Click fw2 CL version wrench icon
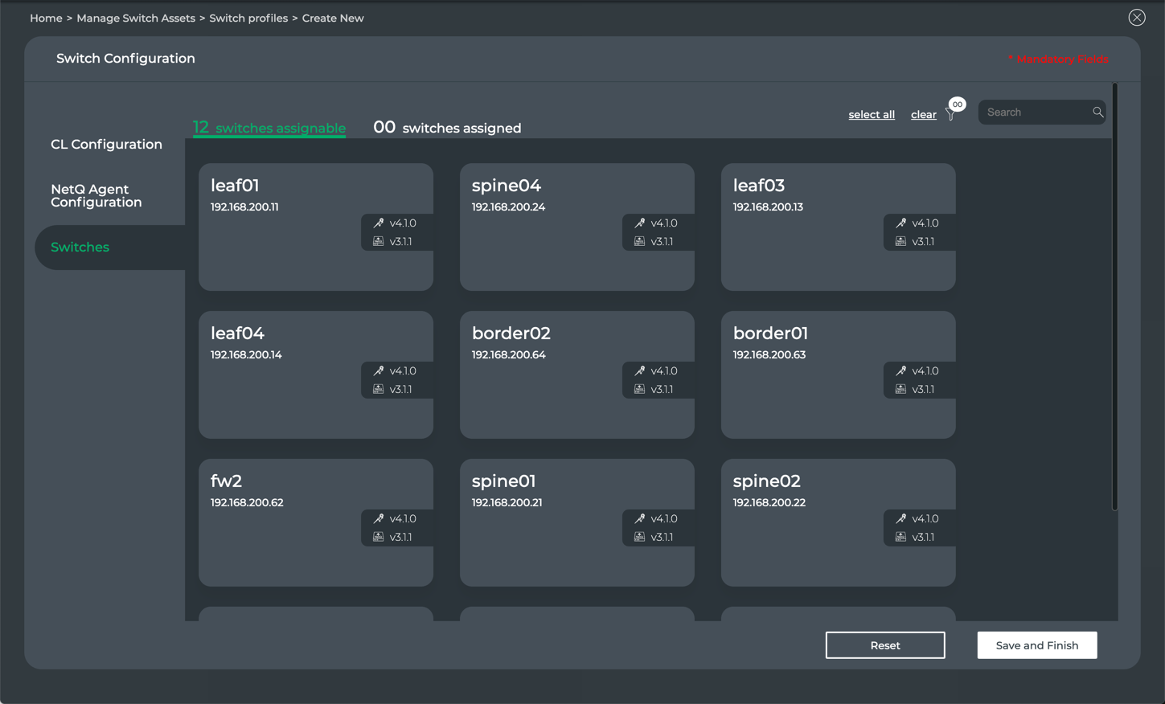The image size is (1165, 704). [x=379, y=519]
